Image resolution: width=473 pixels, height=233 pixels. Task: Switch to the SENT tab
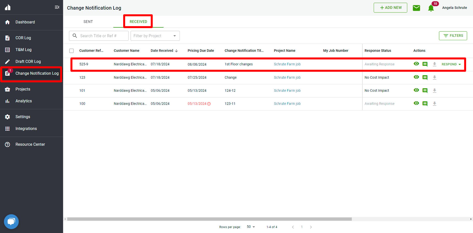pos(88,21)
